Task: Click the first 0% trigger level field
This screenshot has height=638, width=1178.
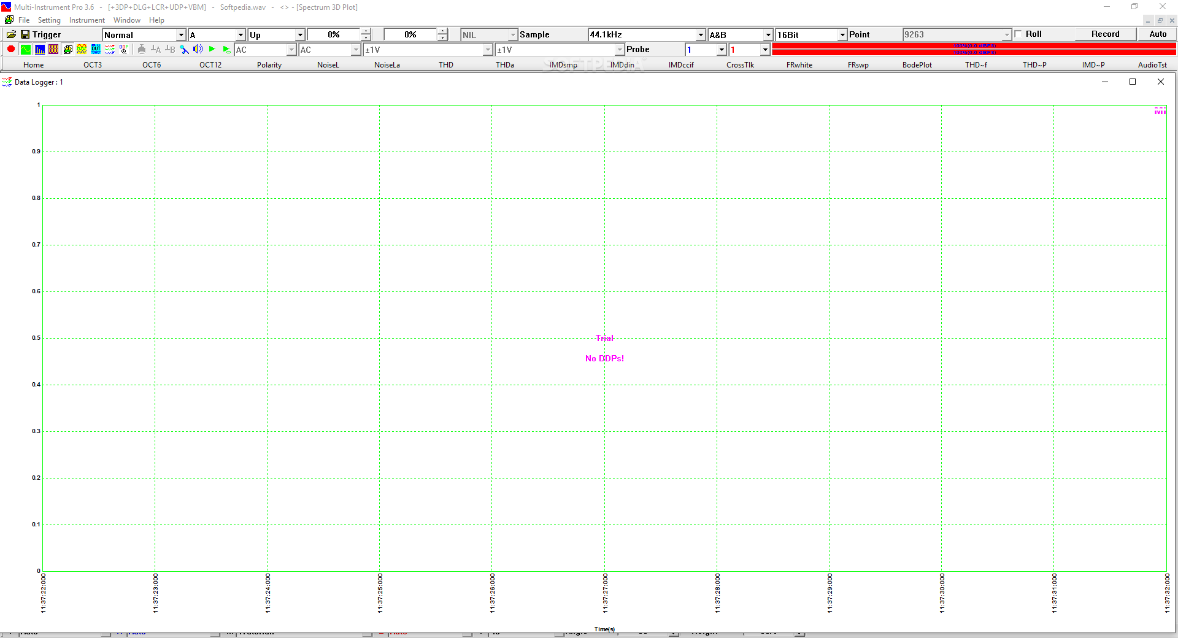Action: pyautogui.click(x=334, y=35)
